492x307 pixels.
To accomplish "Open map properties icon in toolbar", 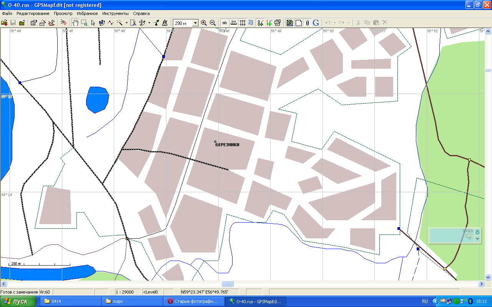I will (34, 23).
